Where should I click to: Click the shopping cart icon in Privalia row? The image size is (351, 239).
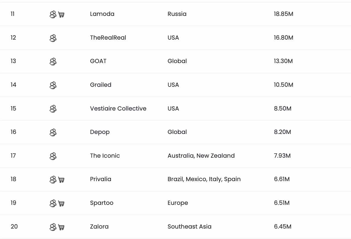coord(61,180)
